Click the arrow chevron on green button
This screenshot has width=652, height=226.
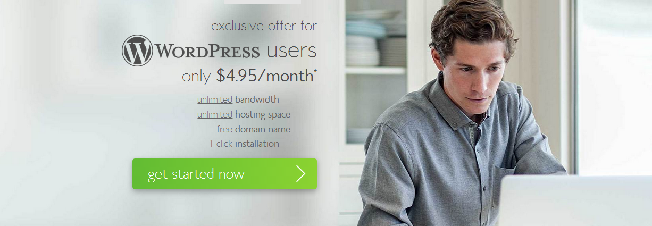(301, 174)
